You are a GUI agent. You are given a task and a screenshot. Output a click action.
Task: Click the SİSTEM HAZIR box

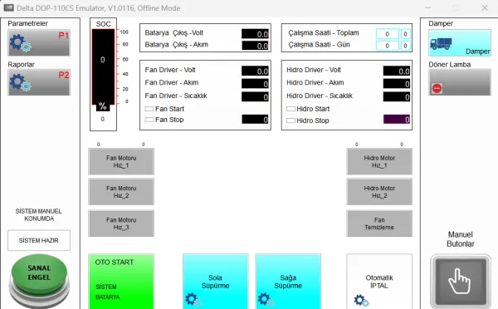[39, 240]
